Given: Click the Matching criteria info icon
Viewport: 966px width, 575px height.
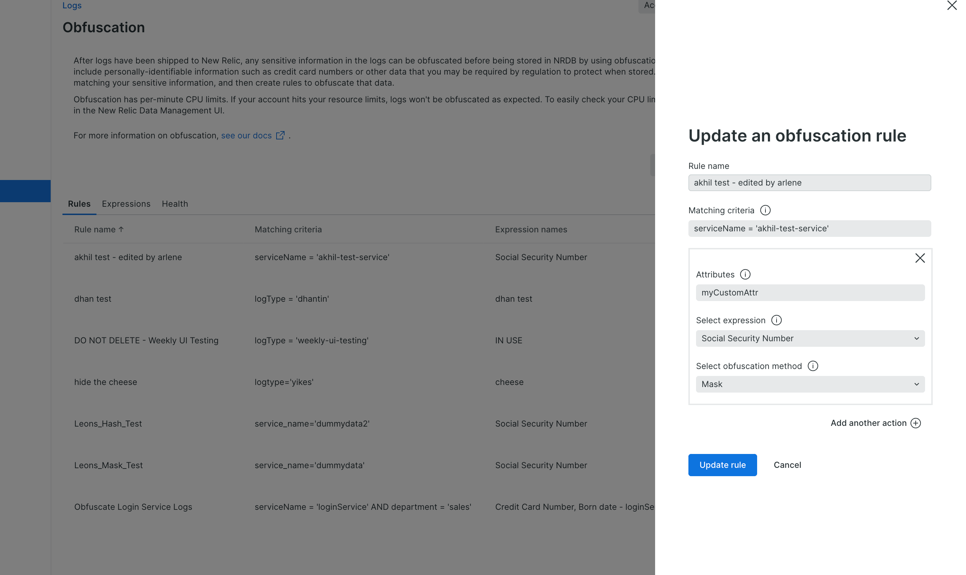Looking at the screenshot, I should [x=765, y=210].
